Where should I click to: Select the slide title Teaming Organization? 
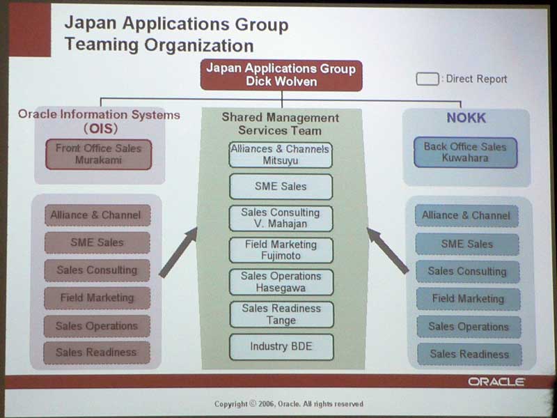click(x=159, y=45)
